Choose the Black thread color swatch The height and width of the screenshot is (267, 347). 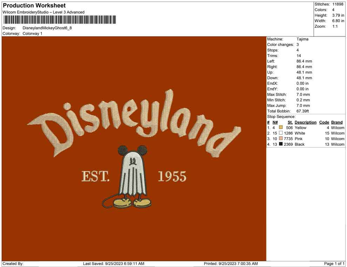pyautogui.click(x=281, y=144)
